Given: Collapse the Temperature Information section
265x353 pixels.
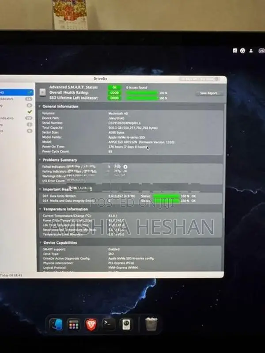Looking at the screenshot, I should tap(41, 209).
